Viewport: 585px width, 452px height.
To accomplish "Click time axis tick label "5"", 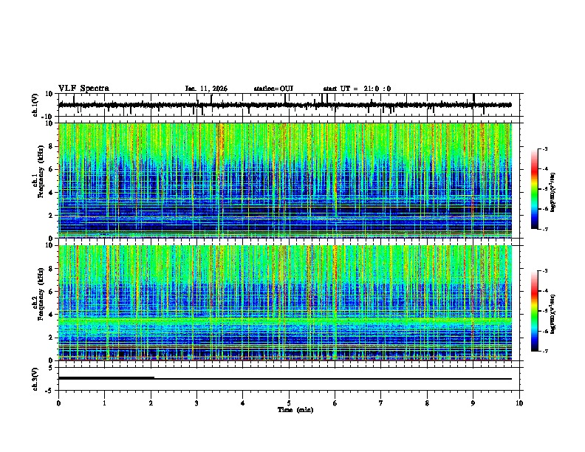I will click(x=289, y=403).
